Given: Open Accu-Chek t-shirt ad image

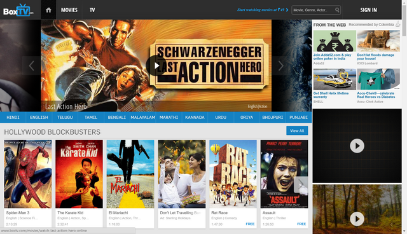Looking at the screenshot, I should (378, 79).
